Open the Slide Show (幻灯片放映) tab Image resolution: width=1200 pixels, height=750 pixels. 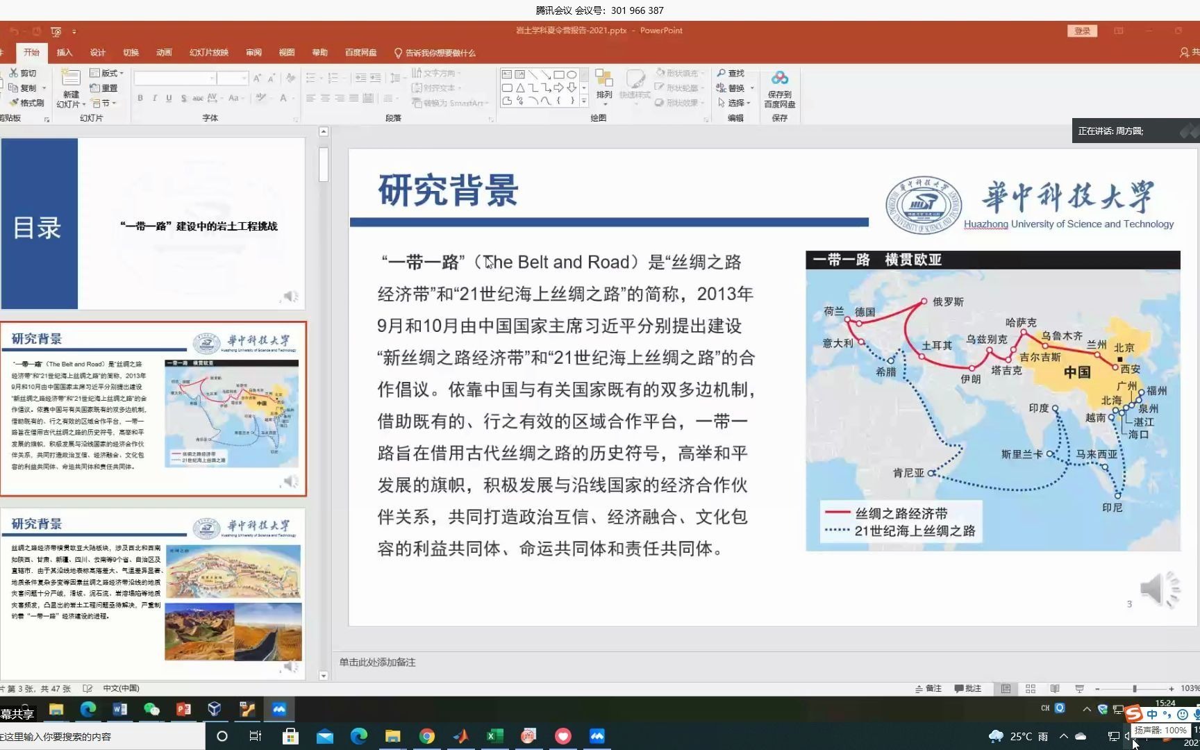(209, 53)
